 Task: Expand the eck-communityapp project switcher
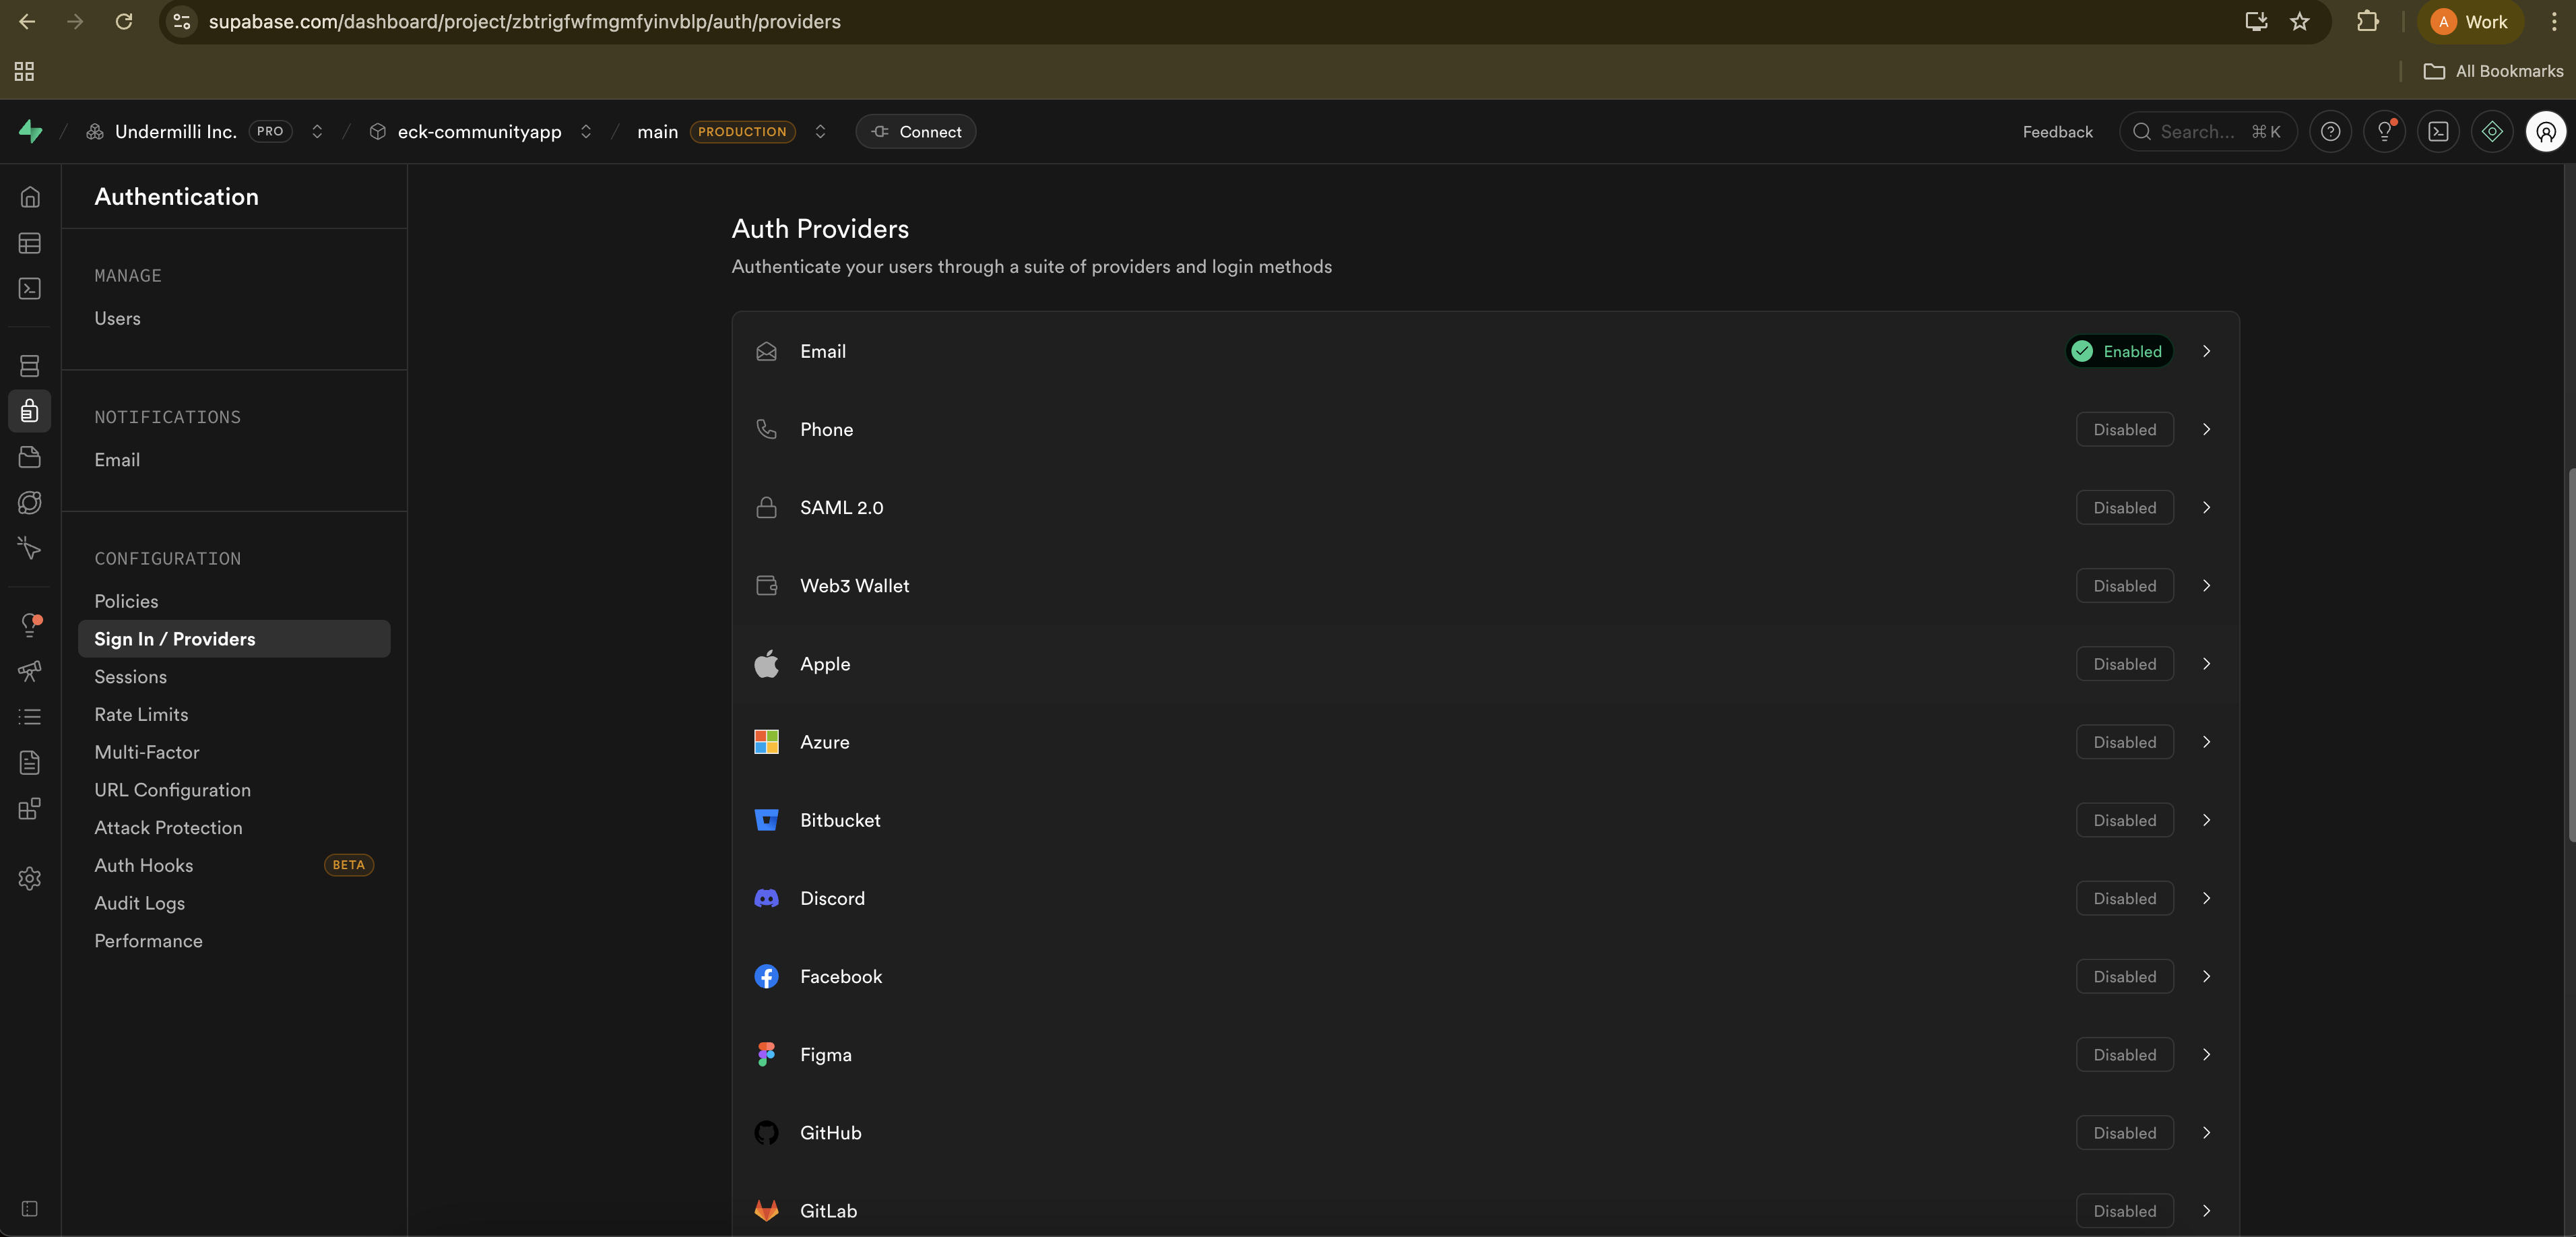pos(586,132)
